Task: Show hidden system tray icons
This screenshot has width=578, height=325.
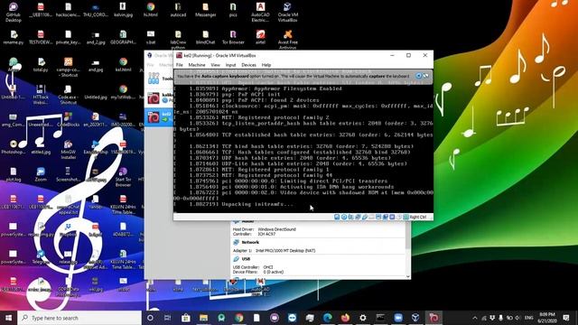Action: click(x=475, y=318)
